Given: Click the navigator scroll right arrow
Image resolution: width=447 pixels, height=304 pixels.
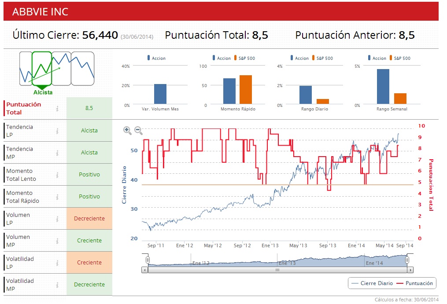Looking at the screenshot, I should (x=410, y=270).
